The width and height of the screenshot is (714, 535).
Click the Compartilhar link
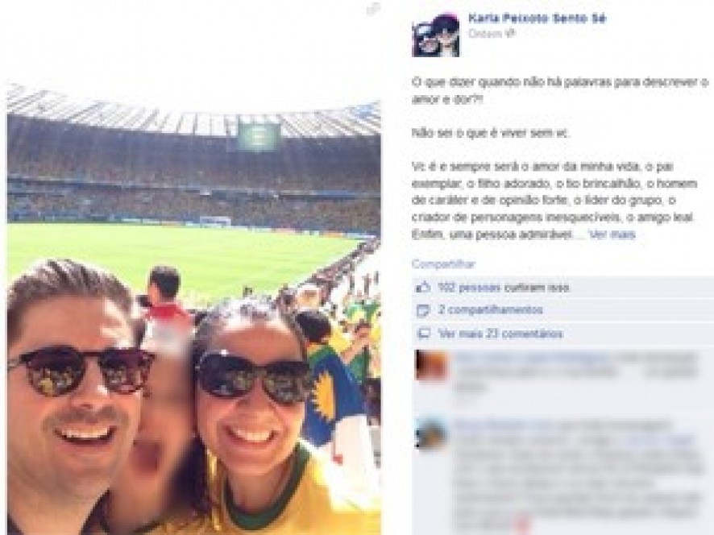(443, 264)
